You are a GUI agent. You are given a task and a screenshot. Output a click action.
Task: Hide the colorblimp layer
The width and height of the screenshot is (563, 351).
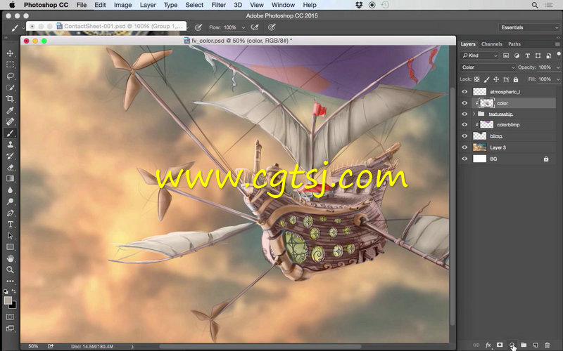click(464, 125)
